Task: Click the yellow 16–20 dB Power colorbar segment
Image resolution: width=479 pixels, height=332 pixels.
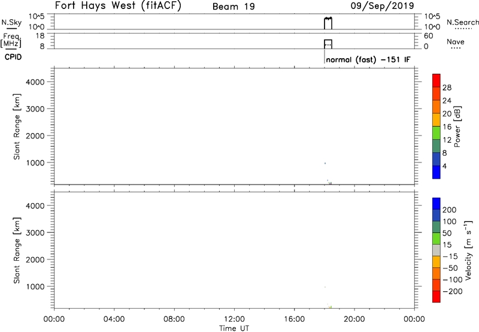Action: 436,120
